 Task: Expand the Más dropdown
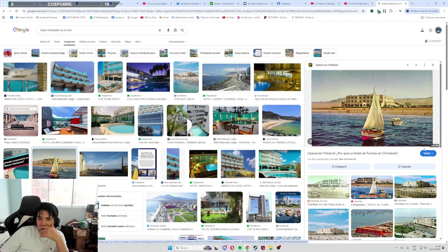click(x=139, y=42)
